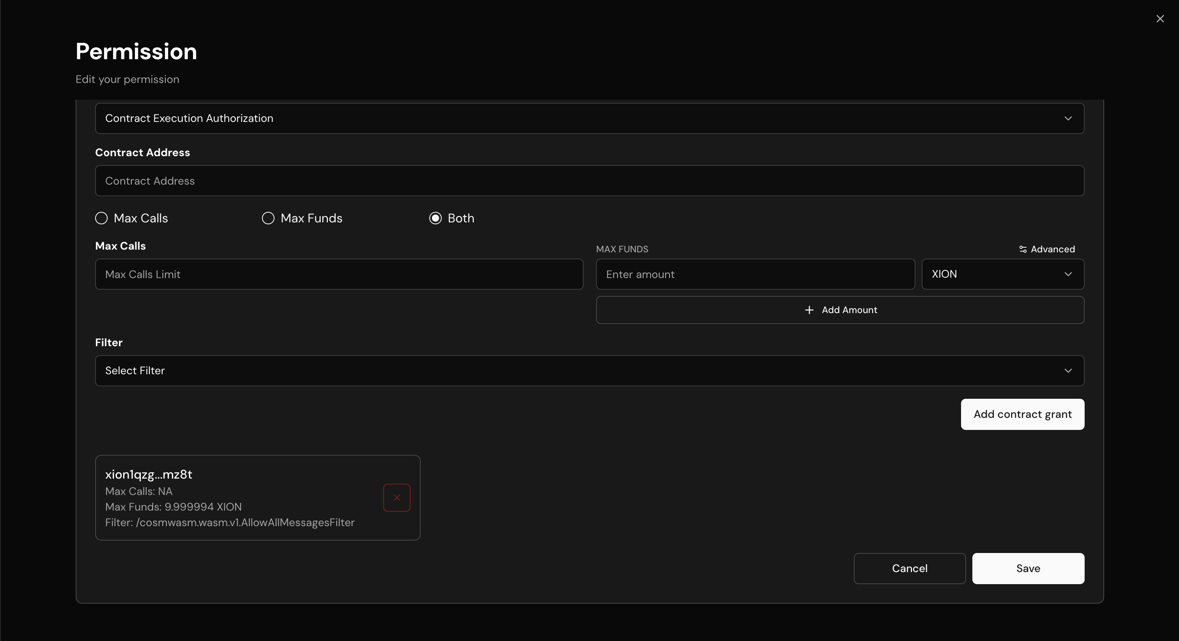Expand the Select Filter dropdown
Viewport: 1179px width, 641px height.
(589, 371)
